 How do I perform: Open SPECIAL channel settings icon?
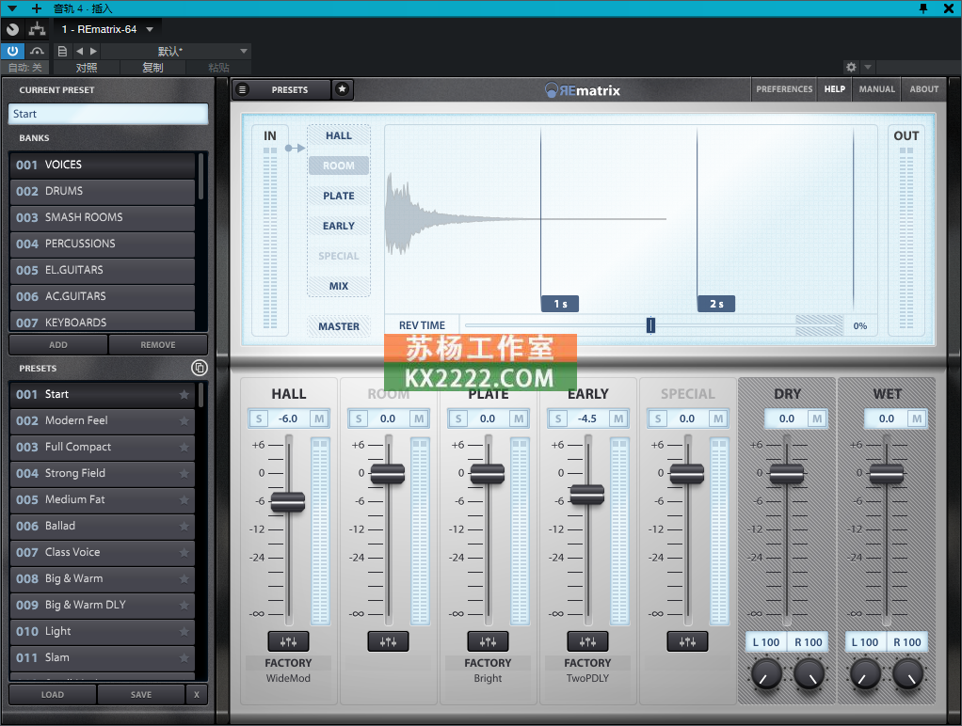pyautogui.click(x=687, y=641)
